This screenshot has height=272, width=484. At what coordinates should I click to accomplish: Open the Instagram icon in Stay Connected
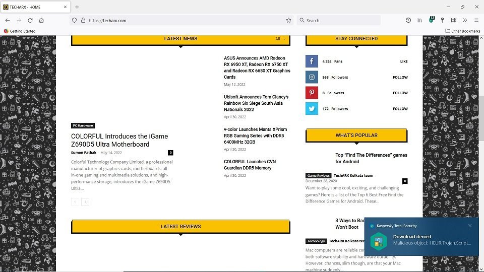point(312,77)
